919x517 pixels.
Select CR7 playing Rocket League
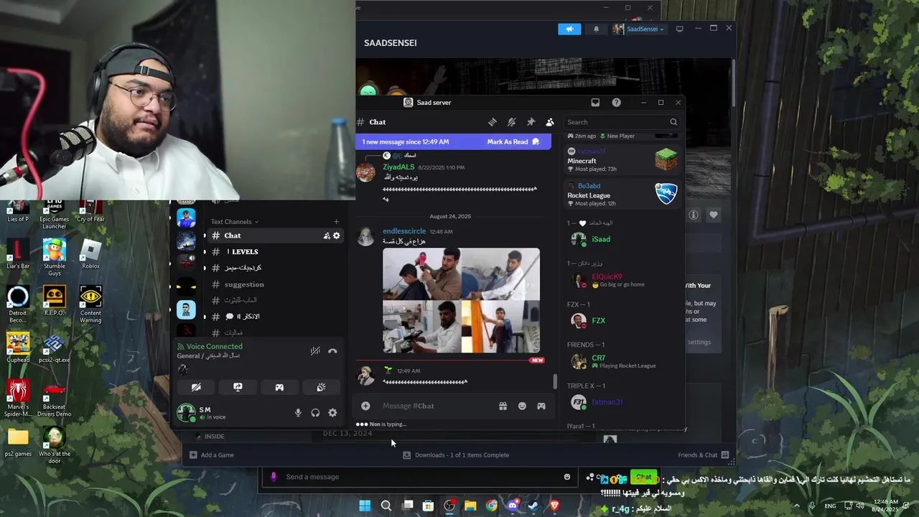point(622,362)
